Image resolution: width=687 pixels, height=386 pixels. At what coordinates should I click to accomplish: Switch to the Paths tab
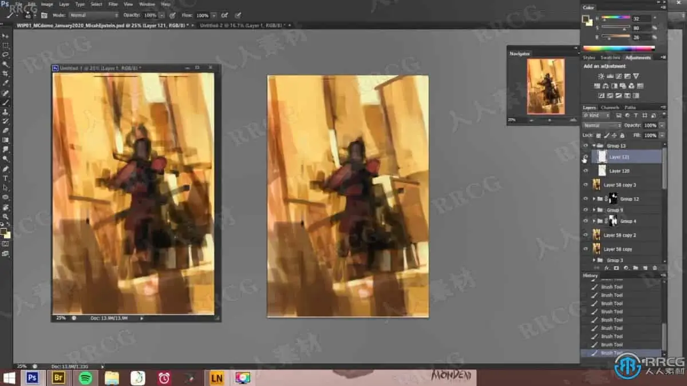[630, 108]
